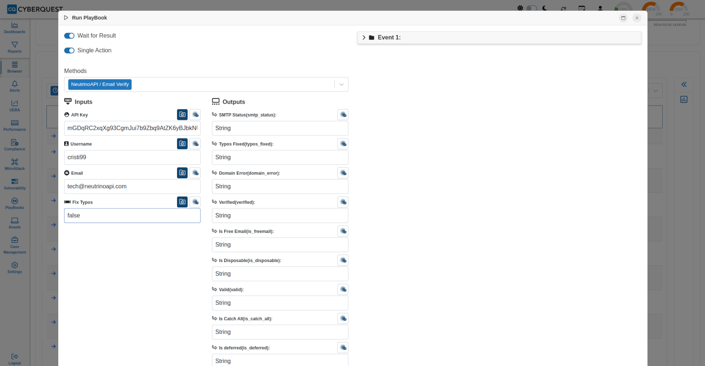Open Assets in the sidebar
This screenshot has height=366, width=705.
pos(15,223)
